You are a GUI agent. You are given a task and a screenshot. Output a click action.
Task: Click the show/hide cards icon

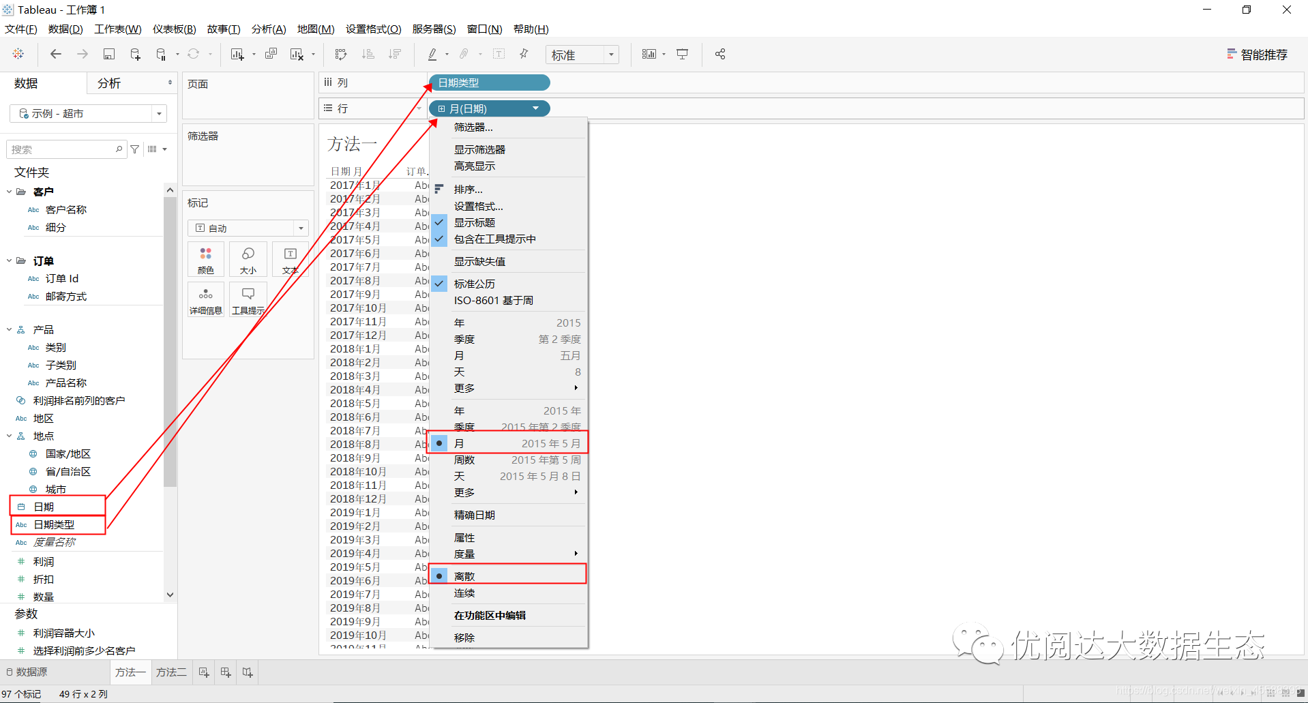click(x=649, y=54)
